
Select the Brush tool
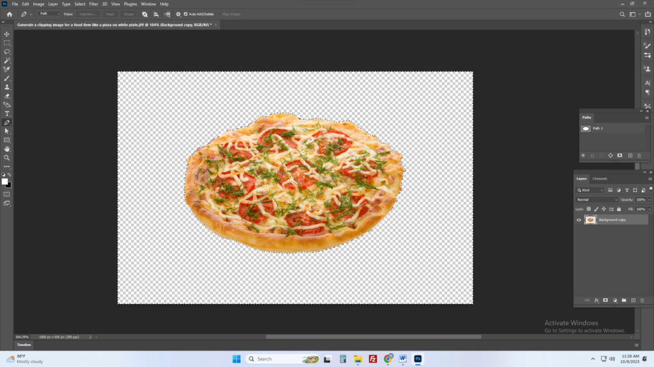[x=6, y=78]
